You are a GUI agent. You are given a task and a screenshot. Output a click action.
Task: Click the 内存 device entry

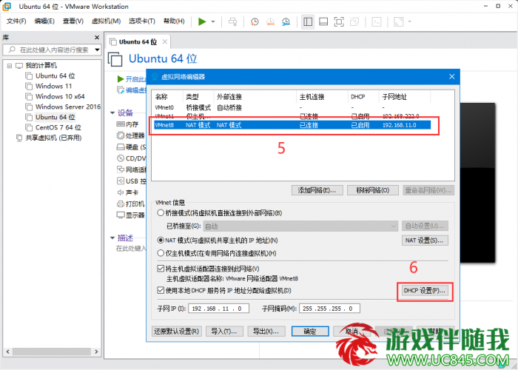tap(127, 124)
